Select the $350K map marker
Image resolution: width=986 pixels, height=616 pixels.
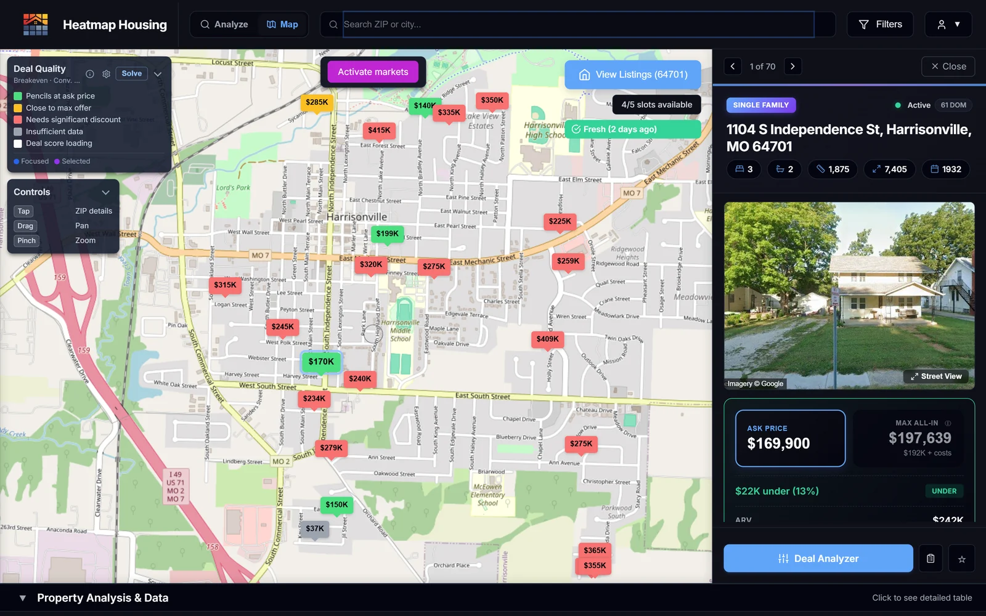tap(492, 100)
